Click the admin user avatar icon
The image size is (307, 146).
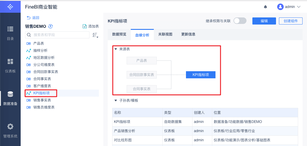click(x=280, y=7)
